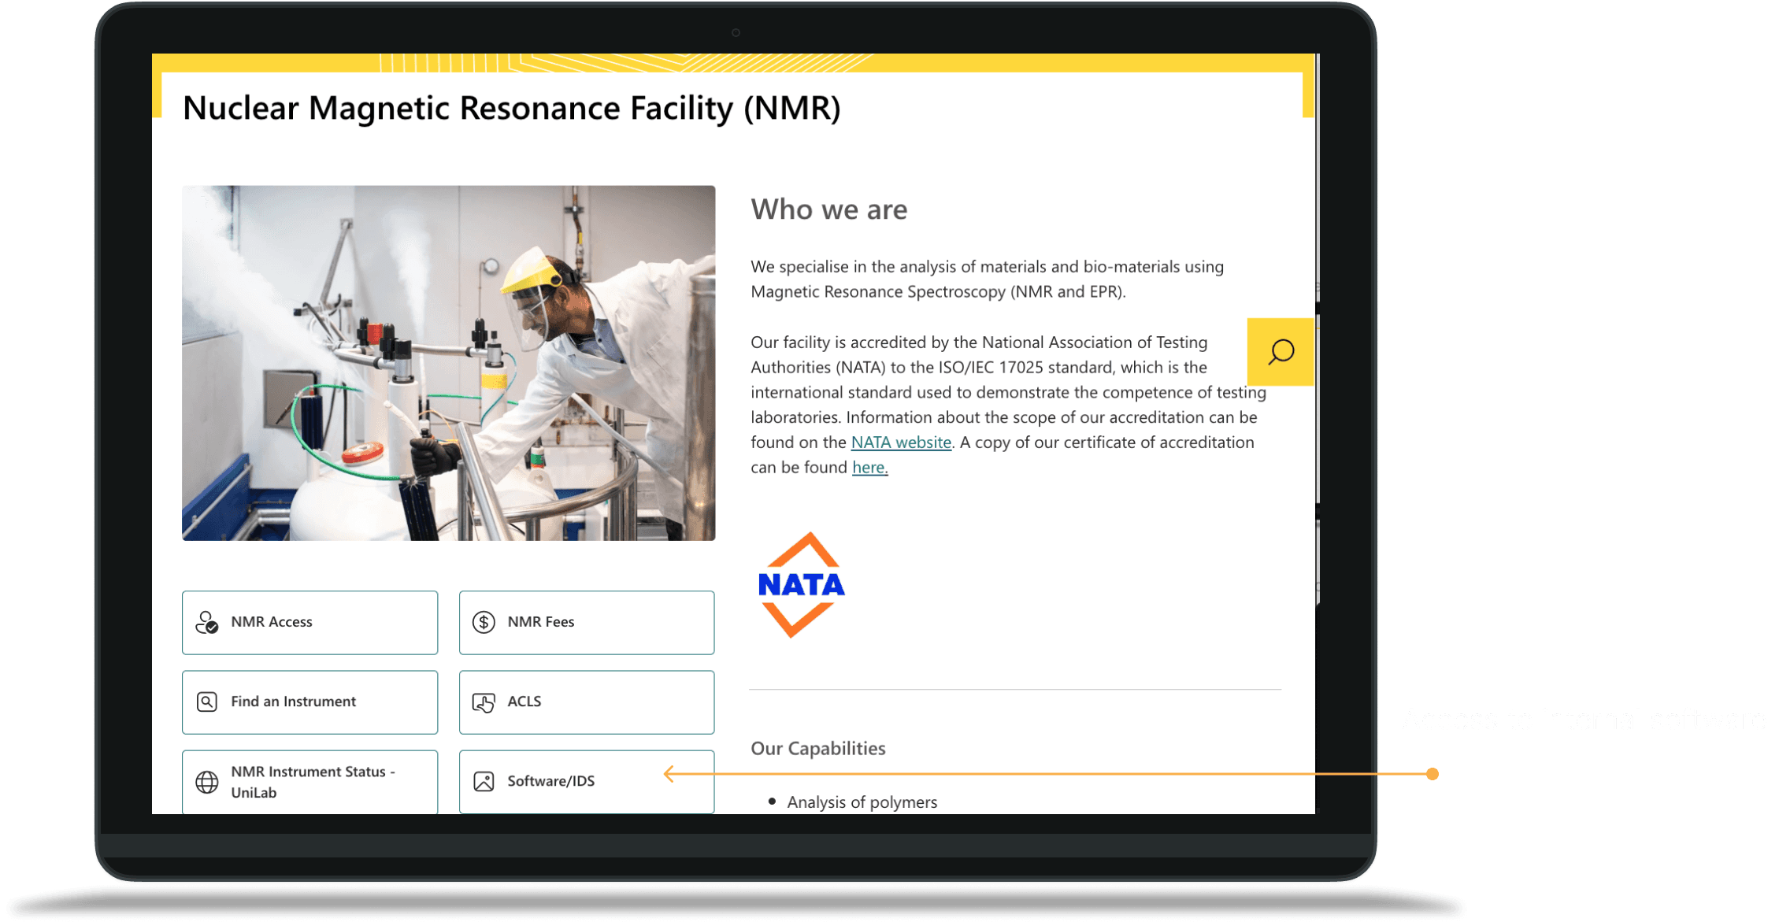Click the Our Capabilities heading
The width and height of the screenshot is (1768, 922).
(x=817, y=748)
